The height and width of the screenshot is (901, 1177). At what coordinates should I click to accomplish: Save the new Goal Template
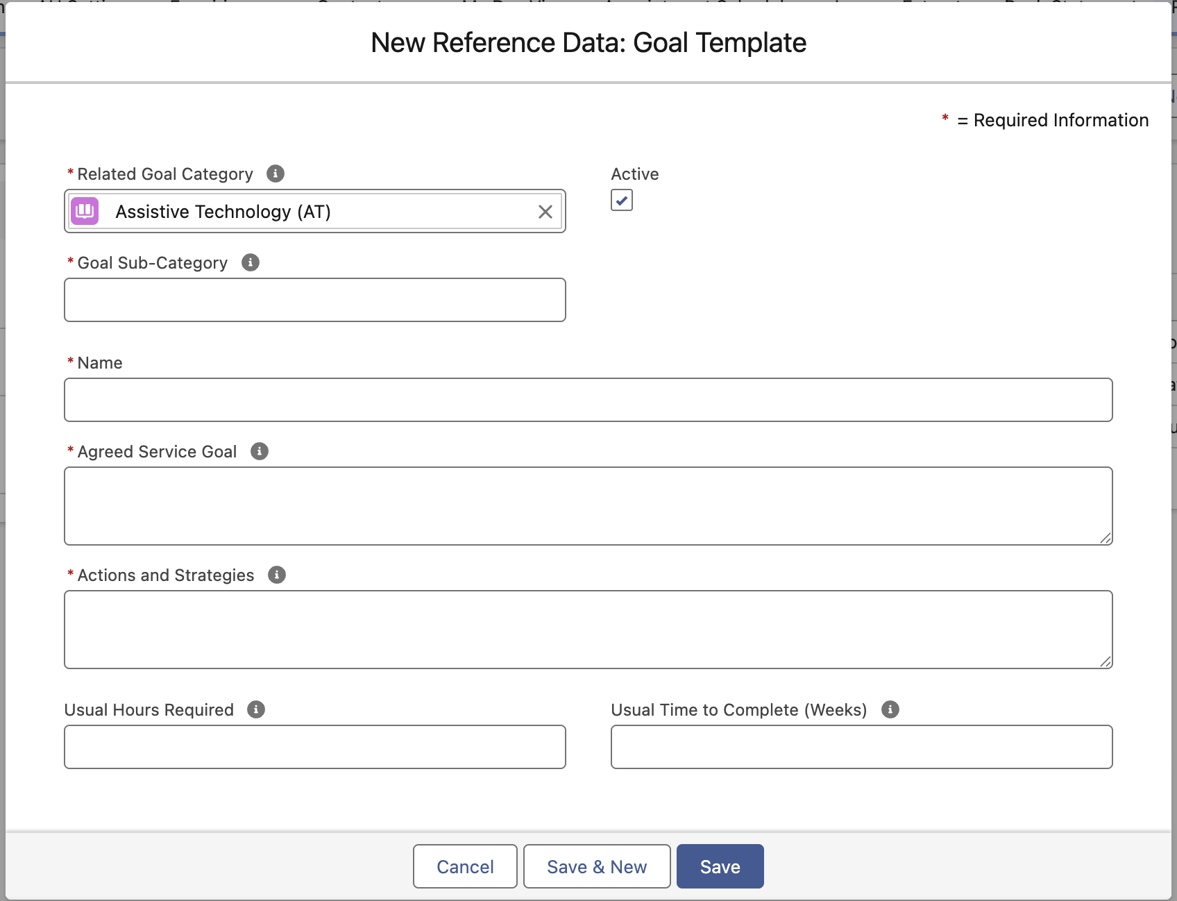[720, 866]
